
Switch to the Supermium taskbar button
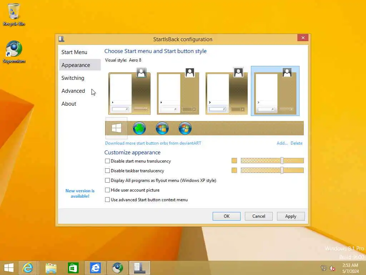point(117,268)
